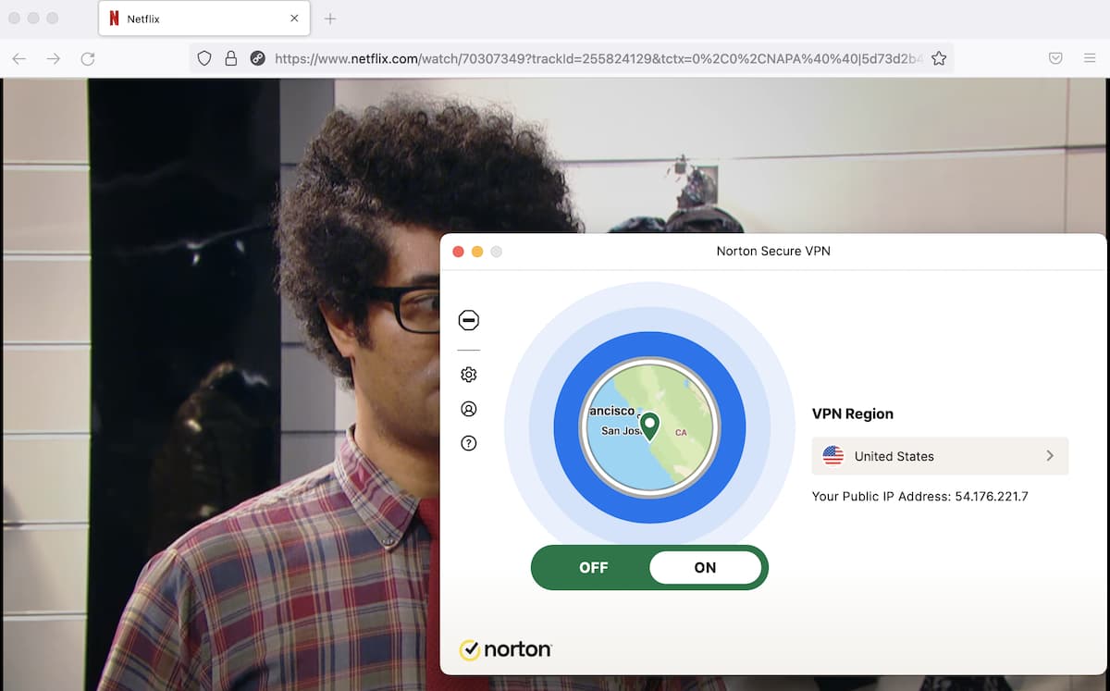Viewport: 1110px width, 691px height.
Task: Click the ON side of the VPN switch
Action: [x=706, y=567]
